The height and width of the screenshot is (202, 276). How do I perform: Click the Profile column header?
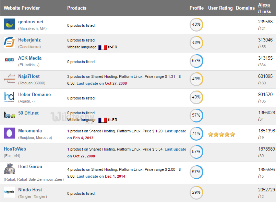196,8
